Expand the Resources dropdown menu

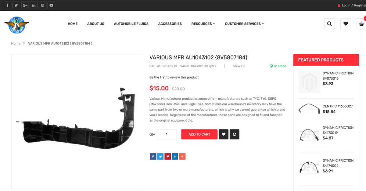[203, 24]
